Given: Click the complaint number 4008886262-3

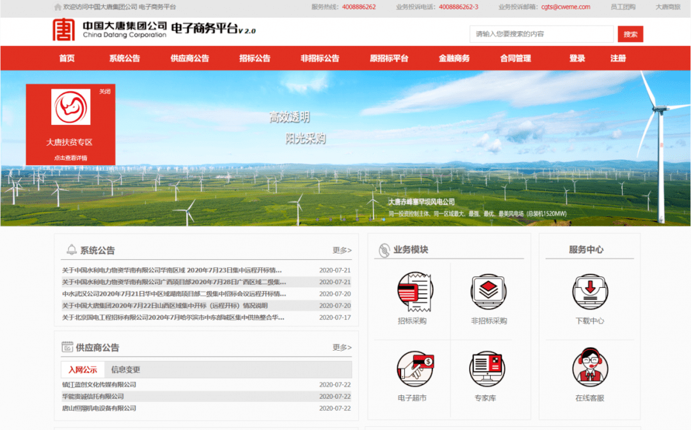Looking at the screenshot, I should pyautogui.click(x=459, y=7).
